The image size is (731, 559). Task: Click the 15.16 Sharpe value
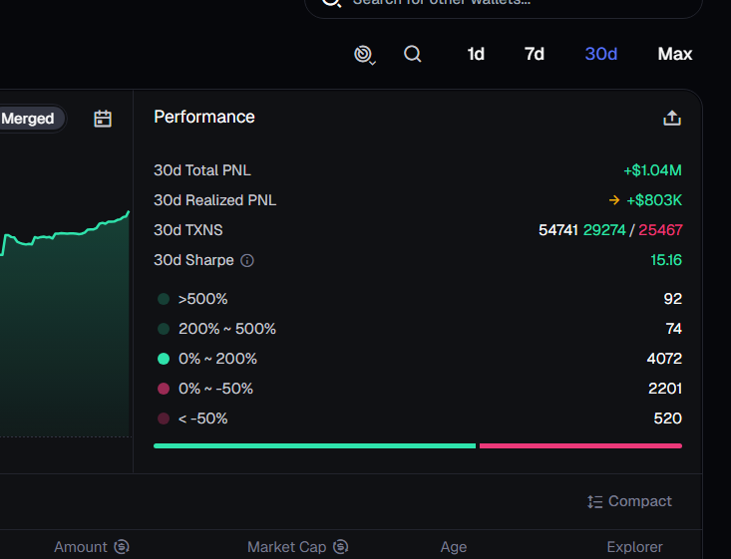pyautogui.click(x=666, y=260)
